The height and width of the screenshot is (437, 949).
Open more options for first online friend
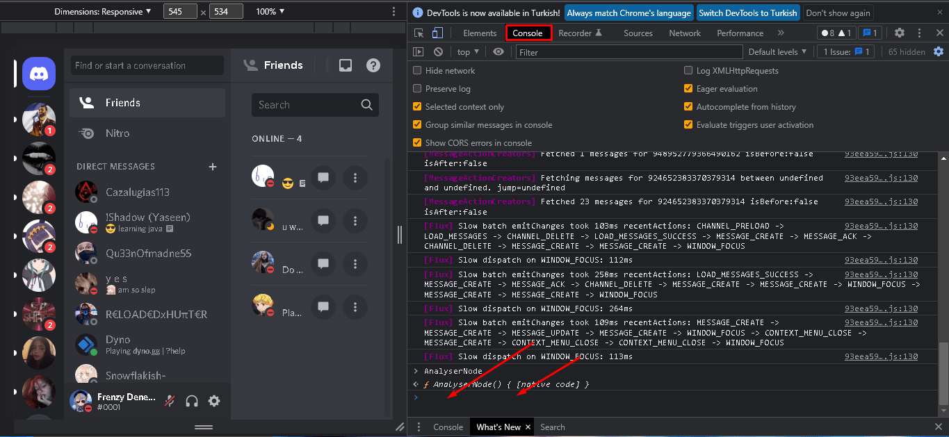pos(355,179)
